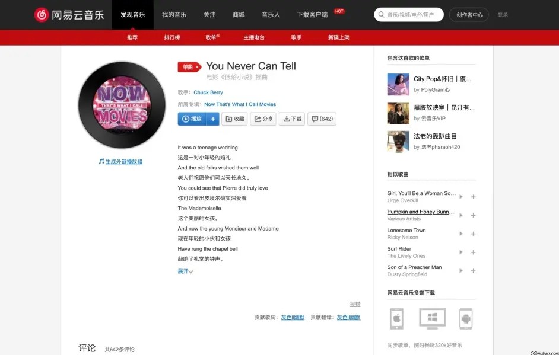The image size is (559, 355).
Task: Open the 下载客户端 page
Action: 312,15
